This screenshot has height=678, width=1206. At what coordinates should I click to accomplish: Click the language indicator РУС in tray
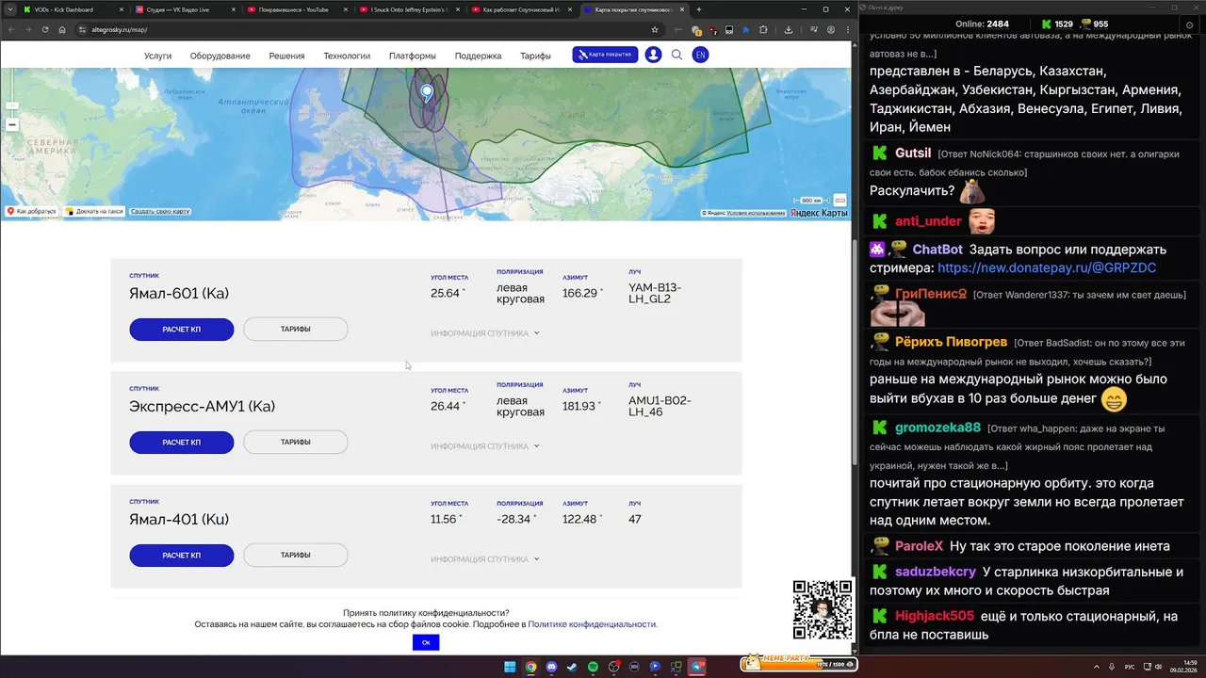click(x=1130, y=667)
